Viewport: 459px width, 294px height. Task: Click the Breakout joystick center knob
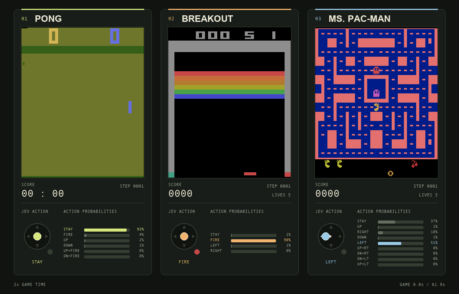(x=184, y=236)
